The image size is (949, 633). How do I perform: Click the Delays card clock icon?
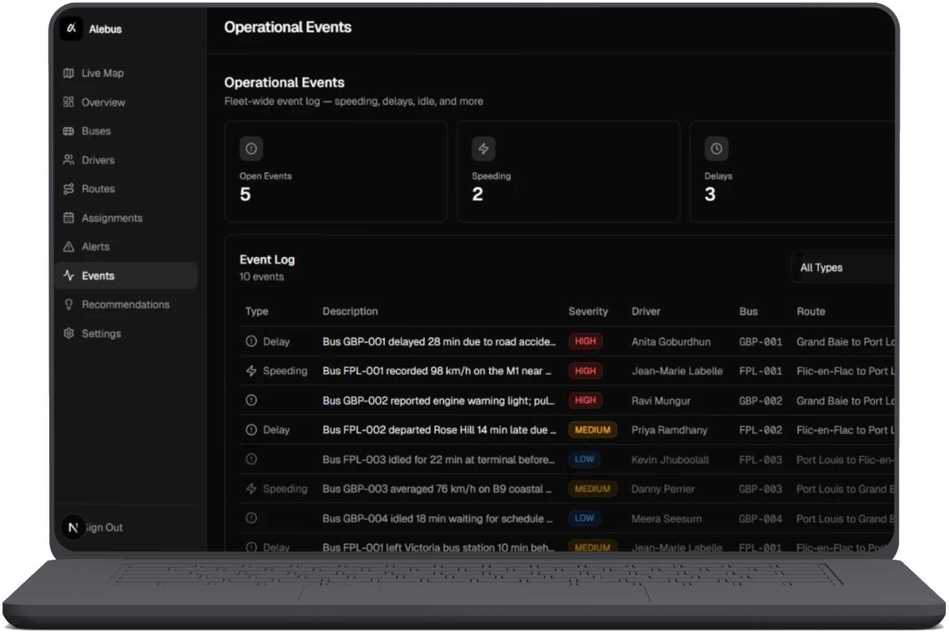click(x=716, y=149)
